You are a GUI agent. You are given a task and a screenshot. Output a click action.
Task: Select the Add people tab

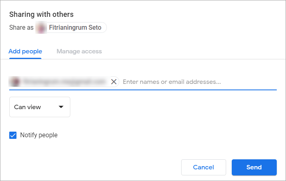pos(25,51)
